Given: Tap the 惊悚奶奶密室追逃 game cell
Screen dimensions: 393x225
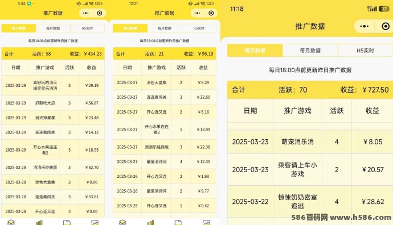Looking at the screenshot, I should point(297,202).
